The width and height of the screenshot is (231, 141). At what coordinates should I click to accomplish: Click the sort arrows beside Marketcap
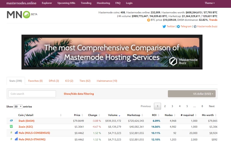pyautogui.click(x=142, y=115)
